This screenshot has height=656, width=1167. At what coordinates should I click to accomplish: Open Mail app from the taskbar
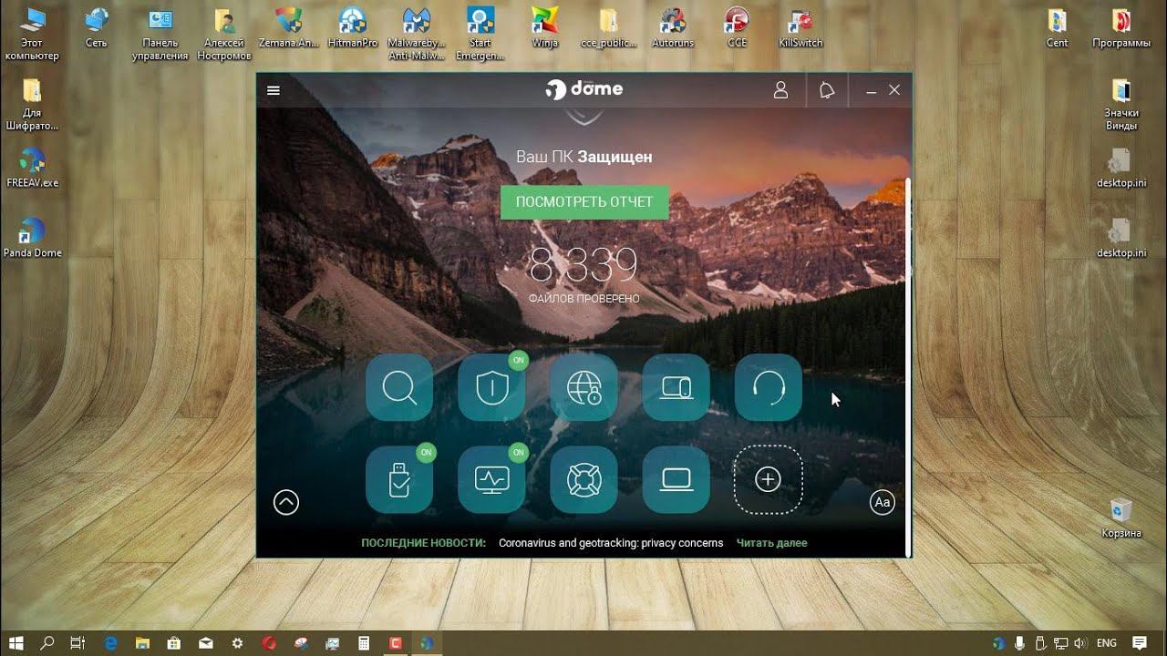(x=206, y=643)
